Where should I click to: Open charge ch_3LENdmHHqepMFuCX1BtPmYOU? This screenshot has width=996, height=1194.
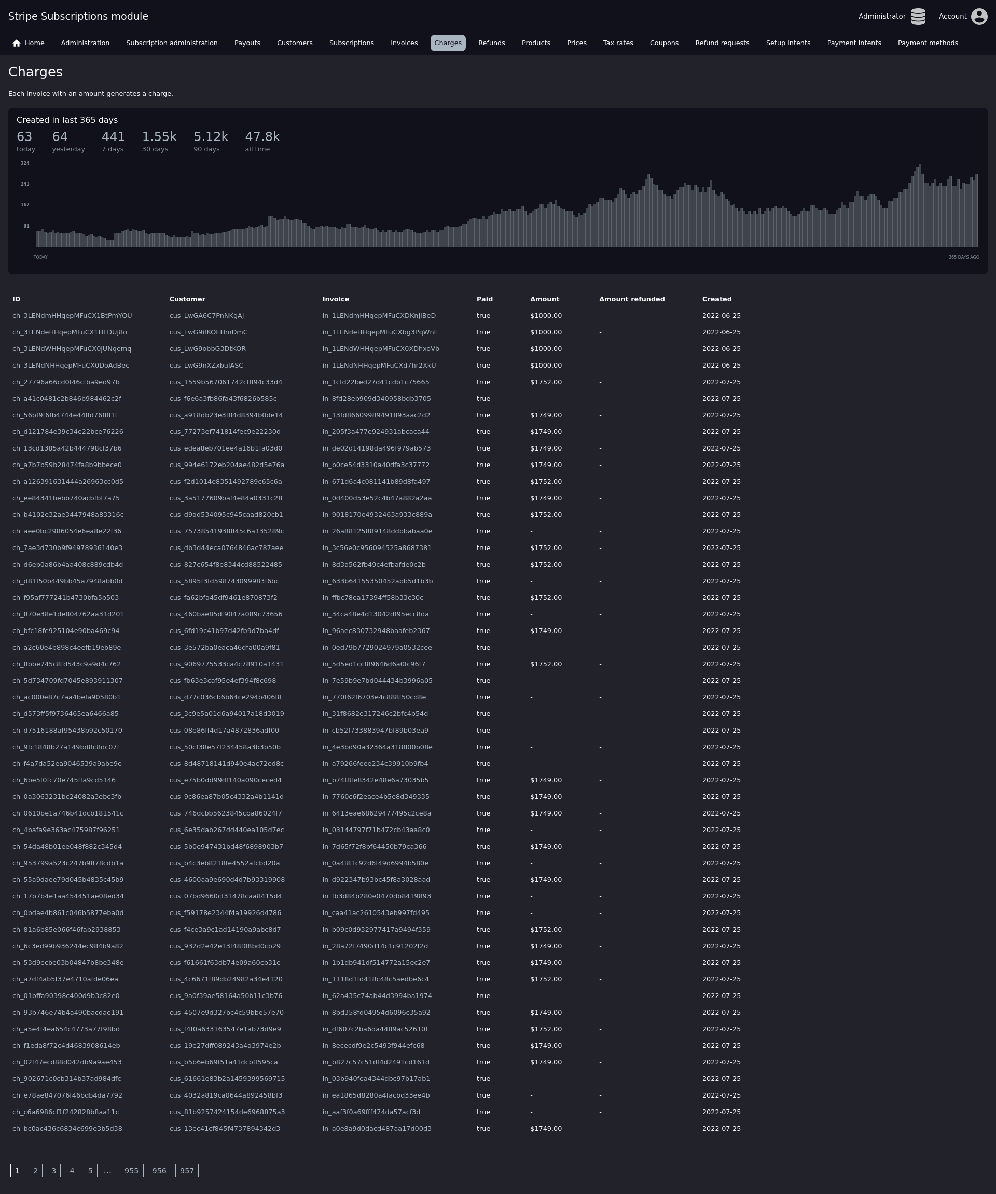click(72, 316)
